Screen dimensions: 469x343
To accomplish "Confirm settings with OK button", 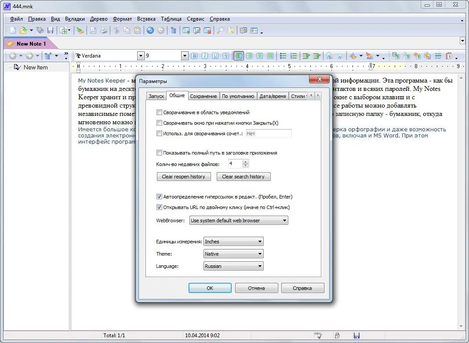I will (x=210, y=288).
